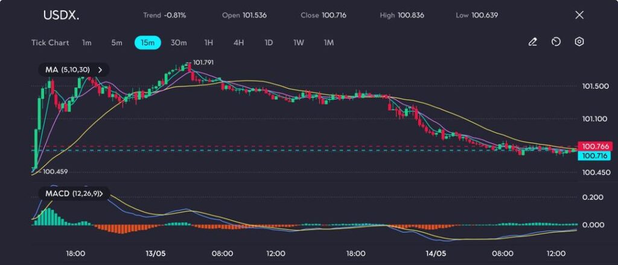Image resolution: width=618 pixels, height=265 pixels.
Task: Select the 1W weekly timeframe
Action: point(299,43)
